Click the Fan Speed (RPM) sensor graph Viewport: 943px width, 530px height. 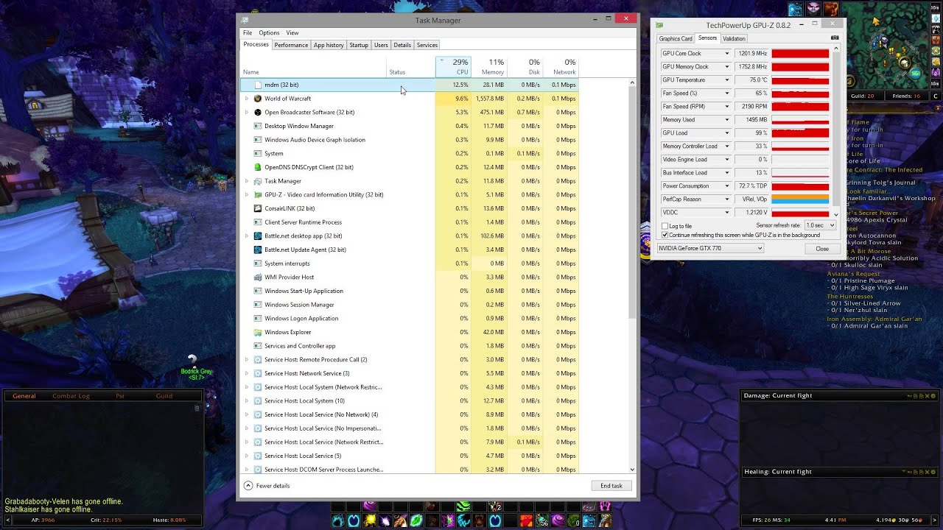[800, 107]
